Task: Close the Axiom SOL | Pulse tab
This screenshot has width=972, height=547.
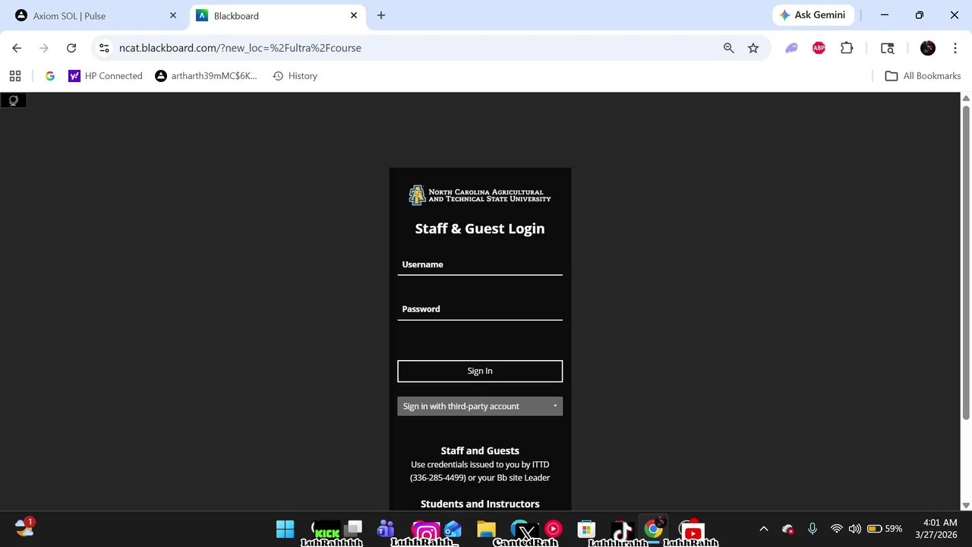Action: point(173,15)
